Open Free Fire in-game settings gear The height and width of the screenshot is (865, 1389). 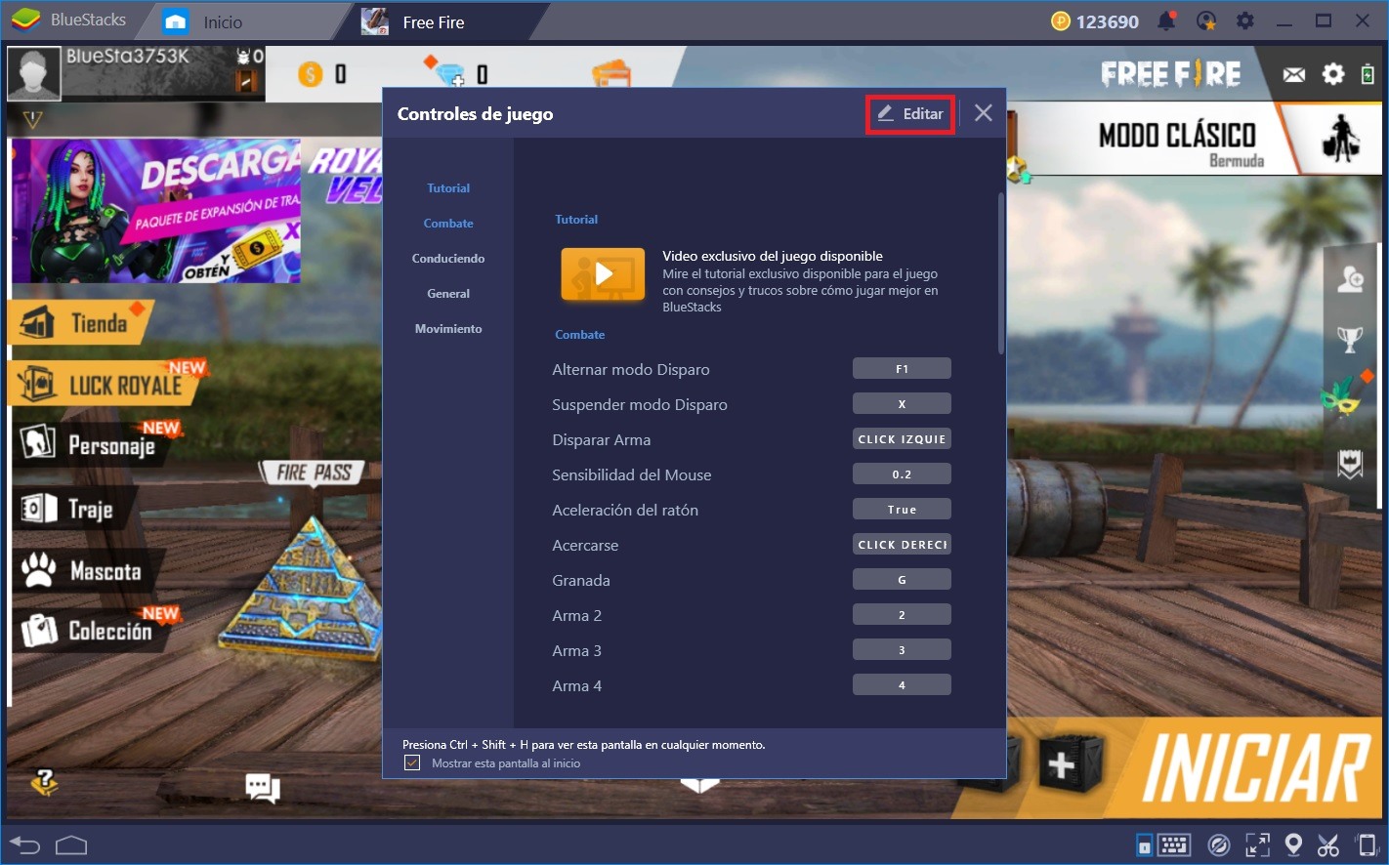(x=1333, y=74)
